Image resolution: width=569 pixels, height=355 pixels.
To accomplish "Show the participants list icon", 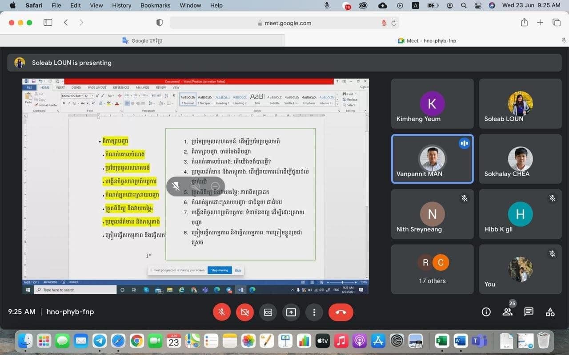I will pyautogui.click(x=507, y=312).
